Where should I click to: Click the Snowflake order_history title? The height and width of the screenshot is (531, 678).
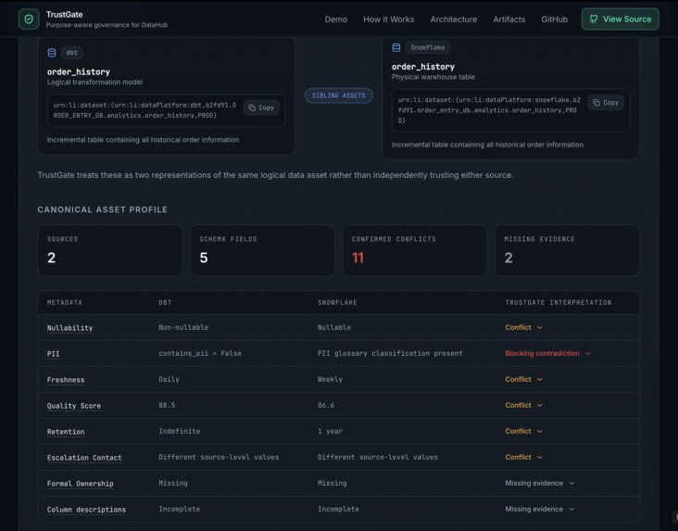[x=423, y=67]
